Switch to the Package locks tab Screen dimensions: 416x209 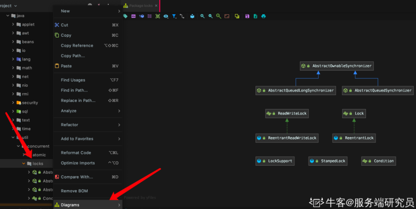141,5
